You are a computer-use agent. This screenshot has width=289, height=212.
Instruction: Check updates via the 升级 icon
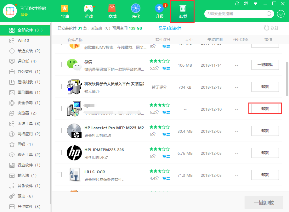[x=159, y=11]
